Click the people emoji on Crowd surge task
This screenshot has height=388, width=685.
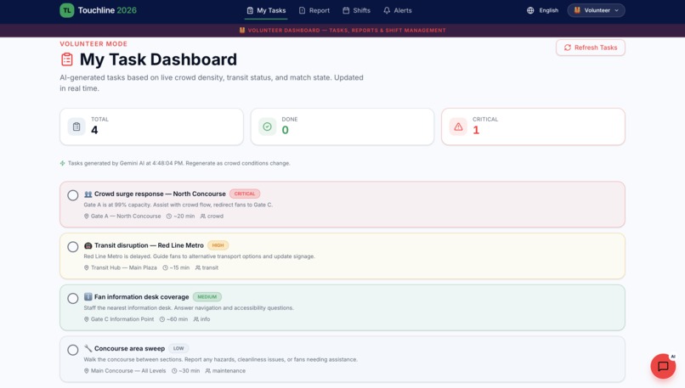coord(88,194)
